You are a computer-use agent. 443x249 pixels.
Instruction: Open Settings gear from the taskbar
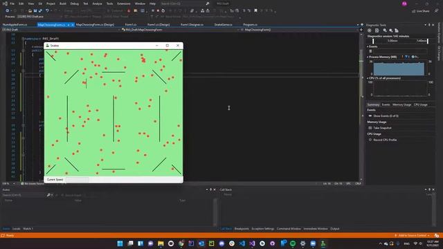(303, 243)
